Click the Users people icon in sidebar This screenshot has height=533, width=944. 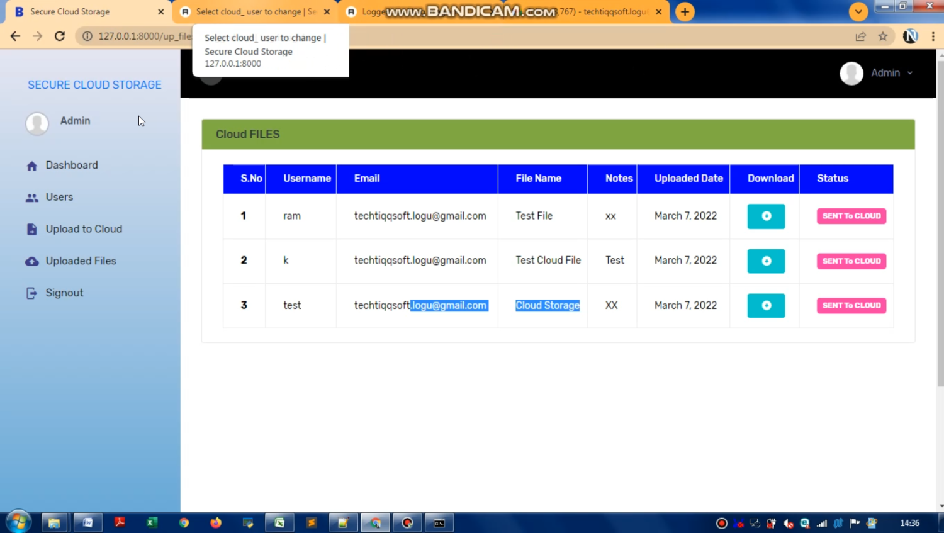[x=32, y=198]
